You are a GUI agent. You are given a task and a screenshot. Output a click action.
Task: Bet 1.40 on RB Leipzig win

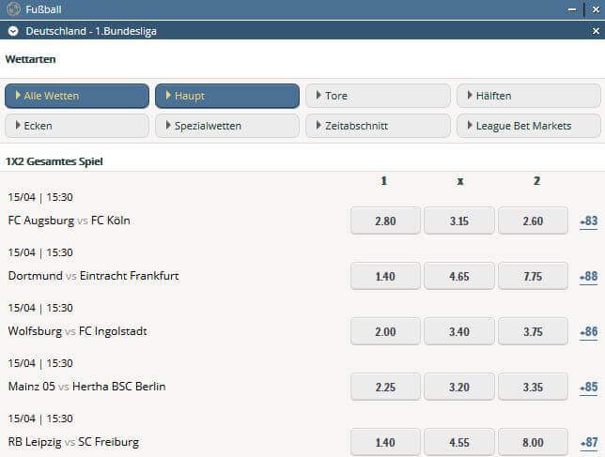coord(385,442)
